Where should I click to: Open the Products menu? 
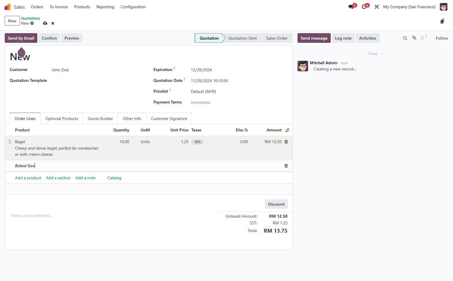tap(82, 7)
